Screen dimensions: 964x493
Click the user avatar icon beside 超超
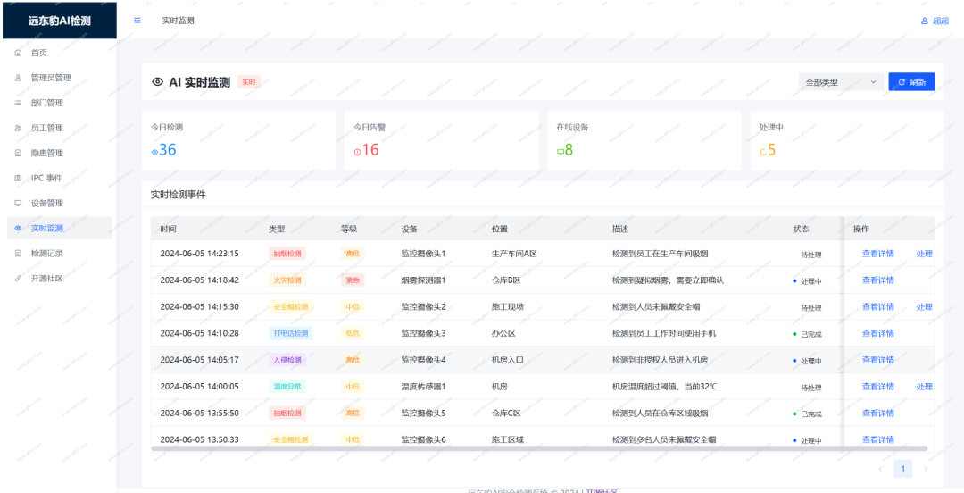point(924,21)
